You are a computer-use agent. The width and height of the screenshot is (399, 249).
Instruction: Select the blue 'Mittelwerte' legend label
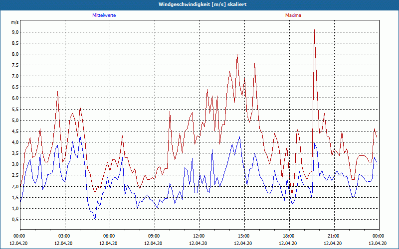pyautogui.click(x=104, y=15)
